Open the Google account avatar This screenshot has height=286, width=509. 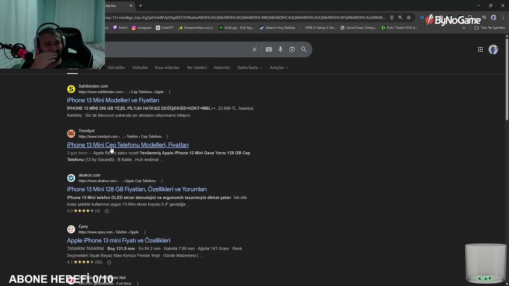[x=493, y=49]
